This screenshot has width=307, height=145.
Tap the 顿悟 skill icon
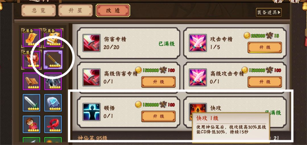(92, 112)
